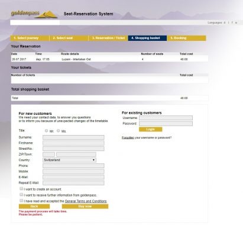Focus the Password field
This screenshot has width=243, height=225.
pyautogui.click(x=166, y=124)
